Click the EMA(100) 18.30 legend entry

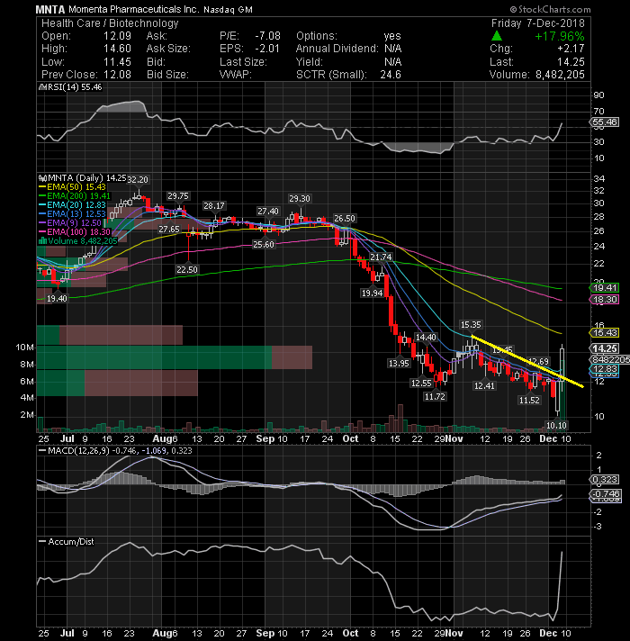tap(75, 231)
